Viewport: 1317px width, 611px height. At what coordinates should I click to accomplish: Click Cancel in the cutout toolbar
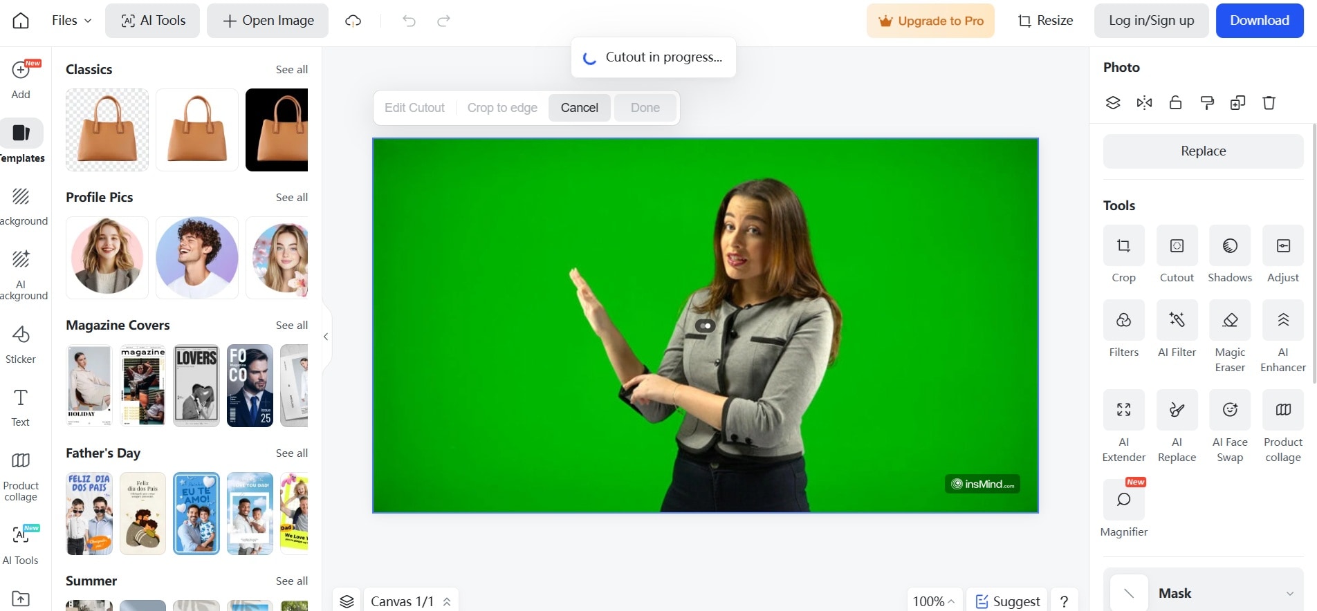tap(580, 108)
